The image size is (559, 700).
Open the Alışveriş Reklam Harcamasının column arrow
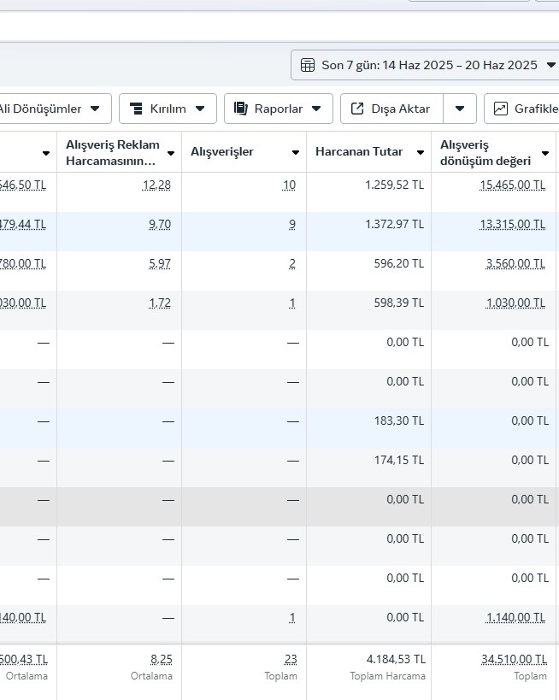click(171, 153)
